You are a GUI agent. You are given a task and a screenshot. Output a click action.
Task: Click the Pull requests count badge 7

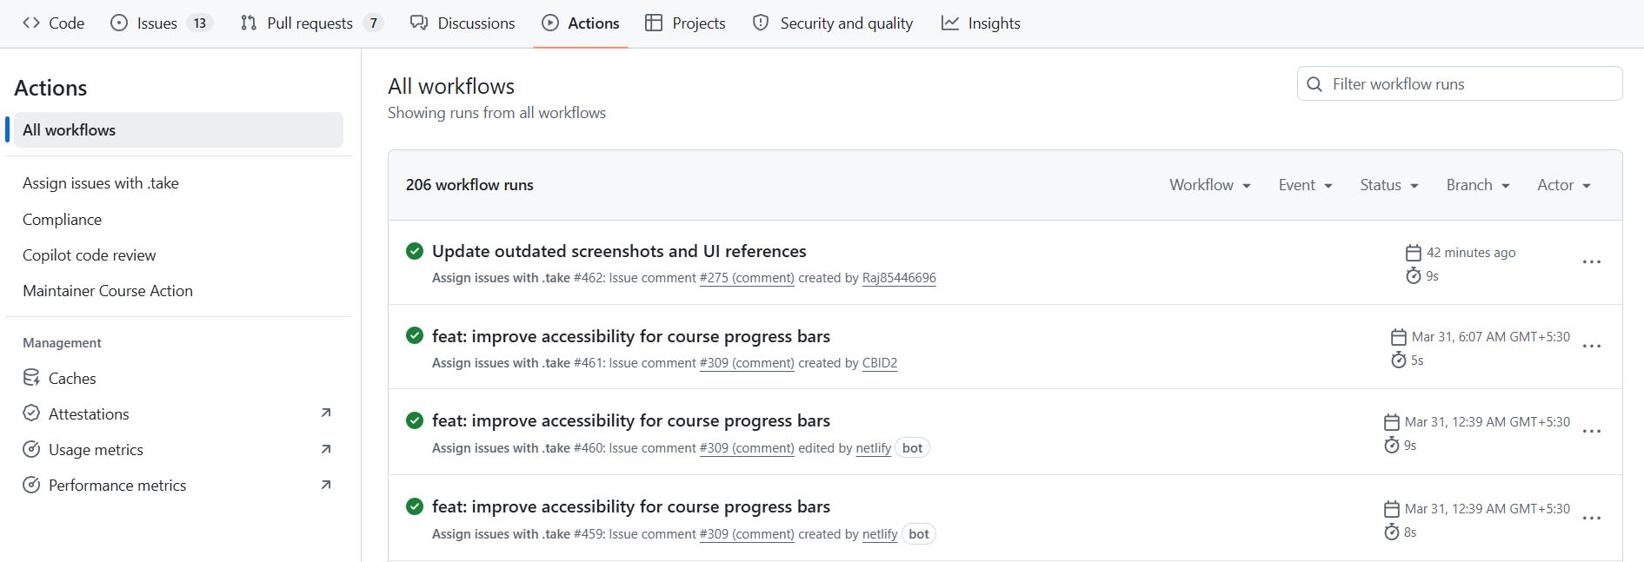pyautogui.click(x=373, y=23)
